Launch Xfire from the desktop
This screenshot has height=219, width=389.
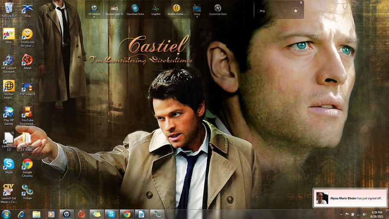tap(27, 11)
